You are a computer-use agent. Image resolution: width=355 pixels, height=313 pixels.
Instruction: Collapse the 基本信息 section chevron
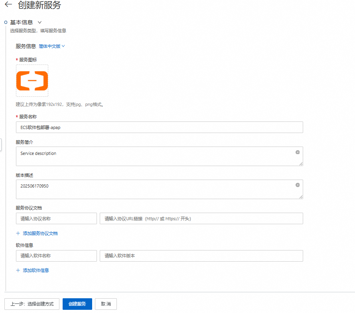tap(39, 22)
